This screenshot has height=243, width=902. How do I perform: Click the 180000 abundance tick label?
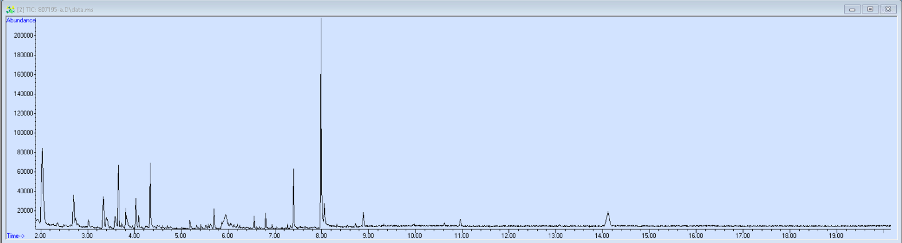pos(24,55)
